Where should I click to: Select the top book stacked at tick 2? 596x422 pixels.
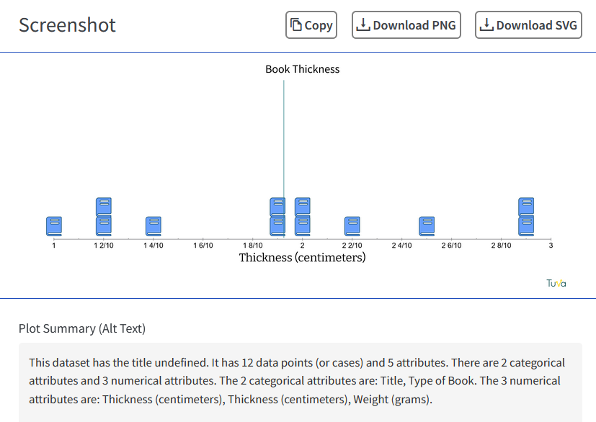[303, 207]
